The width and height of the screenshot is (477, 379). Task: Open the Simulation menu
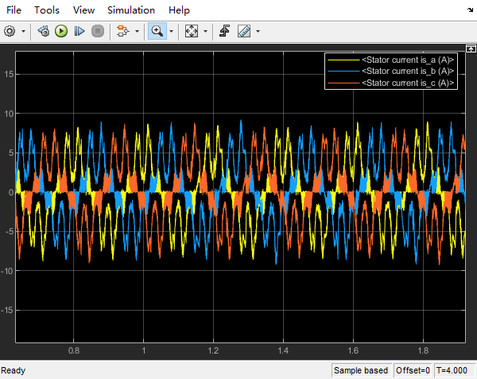tap(132, 10)
